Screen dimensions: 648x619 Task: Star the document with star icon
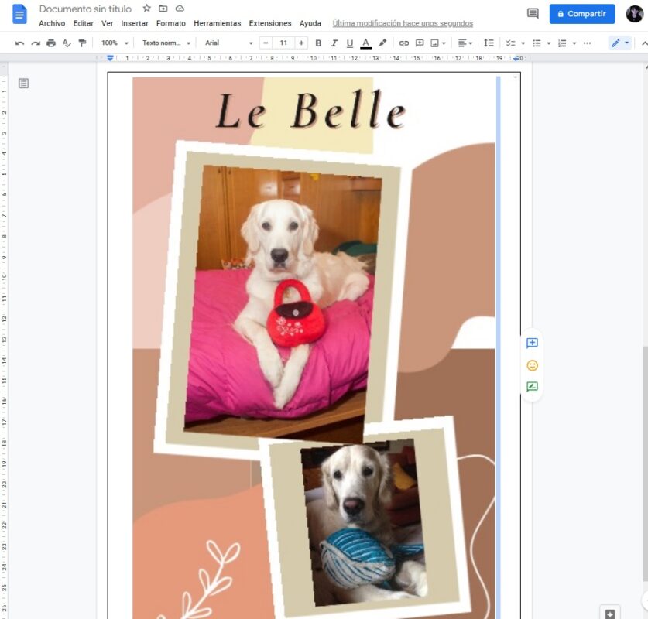pyautogui.click(x=147, y=9)
